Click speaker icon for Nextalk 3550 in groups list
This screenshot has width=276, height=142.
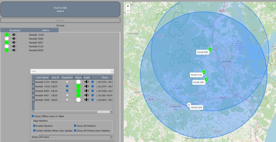(x=14, y=35)
